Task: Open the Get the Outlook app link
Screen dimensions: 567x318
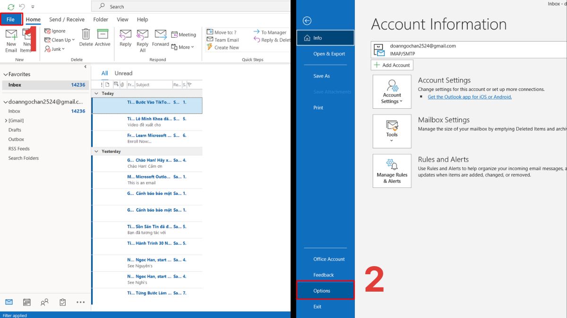Action: pyautogui.click(x=470, y=97)
